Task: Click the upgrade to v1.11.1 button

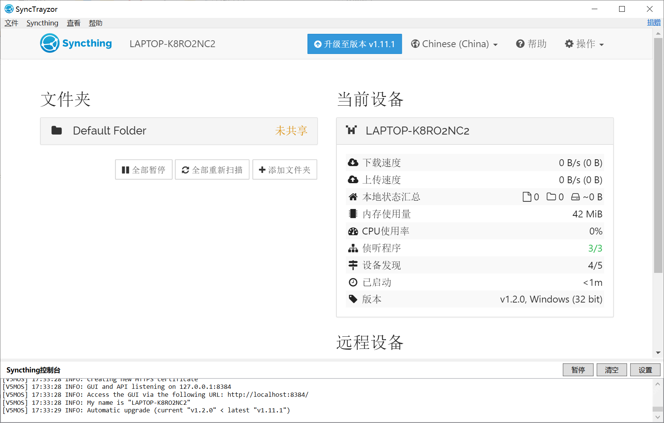Action: (355, 44)
